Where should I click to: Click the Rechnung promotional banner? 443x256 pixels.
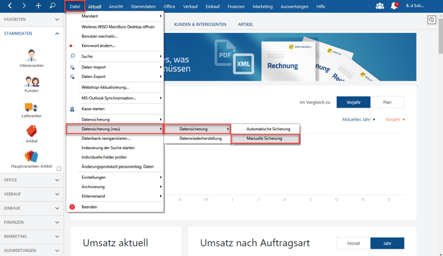coord(290,57)
